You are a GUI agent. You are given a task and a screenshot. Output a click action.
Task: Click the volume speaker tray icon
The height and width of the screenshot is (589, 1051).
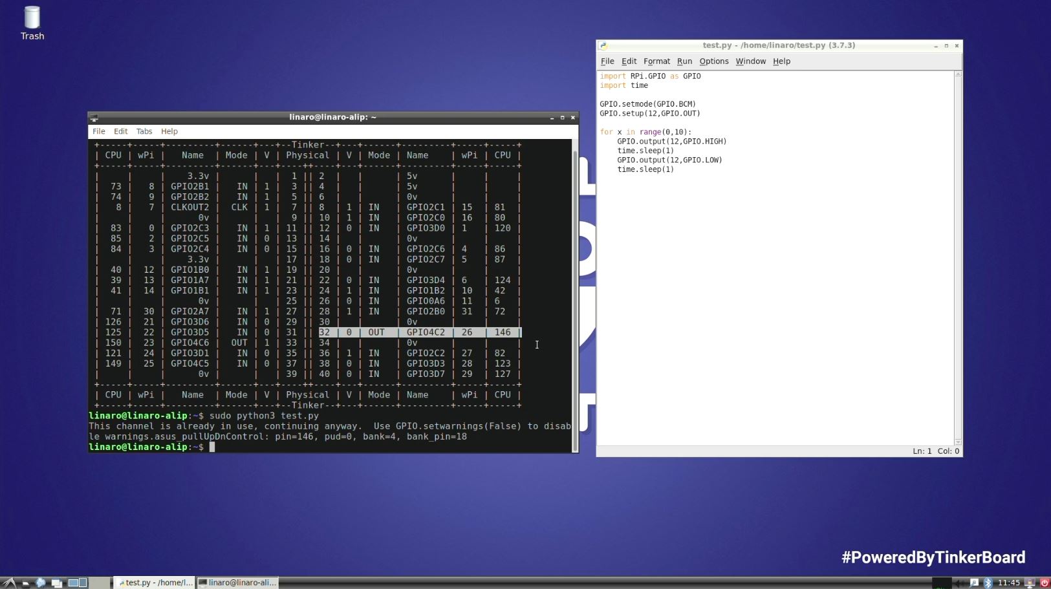coord(960,583)
